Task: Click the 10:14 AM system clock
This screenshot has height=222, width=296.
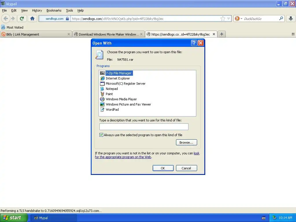Action: tap(285, 218)
